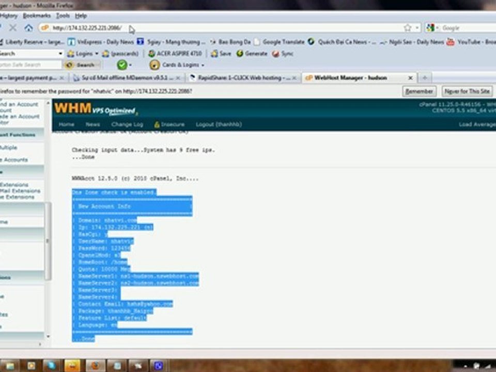The width and height of the screenshot is (496, 372).
Task: Open the (passcards) toolbar item
Action: click(120, 53)
